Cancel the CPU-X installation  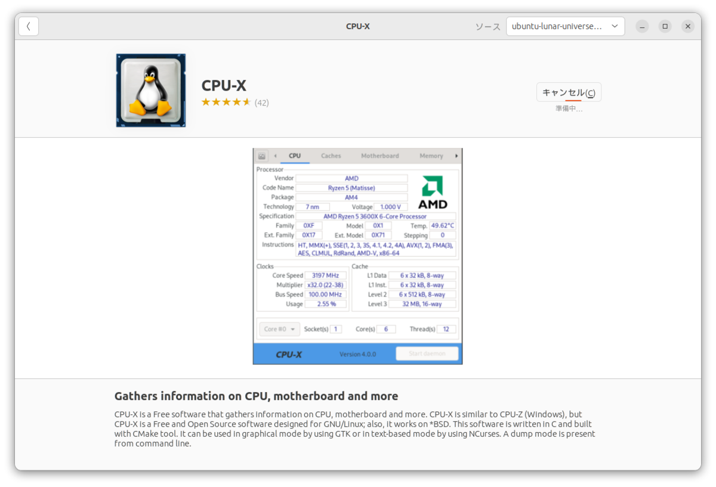click(x=569, y=92)
